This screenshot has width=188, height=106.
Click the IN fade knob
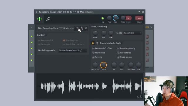coord(114,65)
